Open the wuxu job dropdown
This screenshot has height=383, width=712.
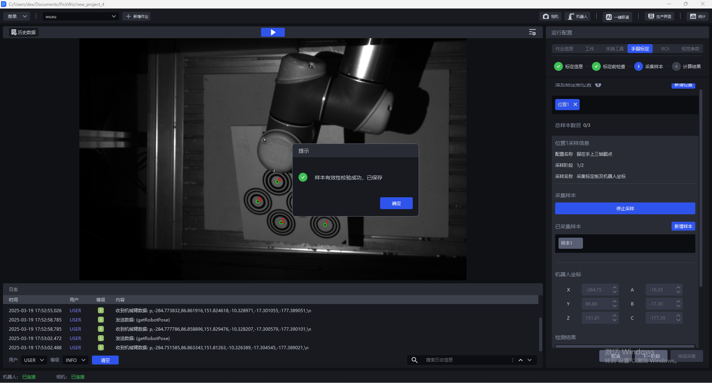(81, 17)
